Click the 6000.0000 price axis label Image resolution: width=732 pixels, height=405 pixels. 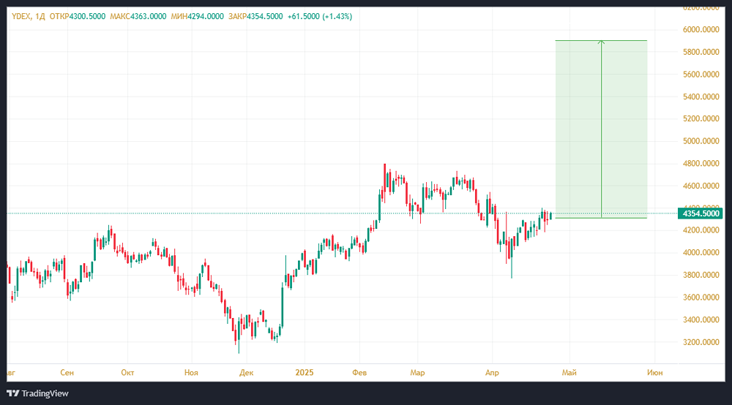coord(701,29)
